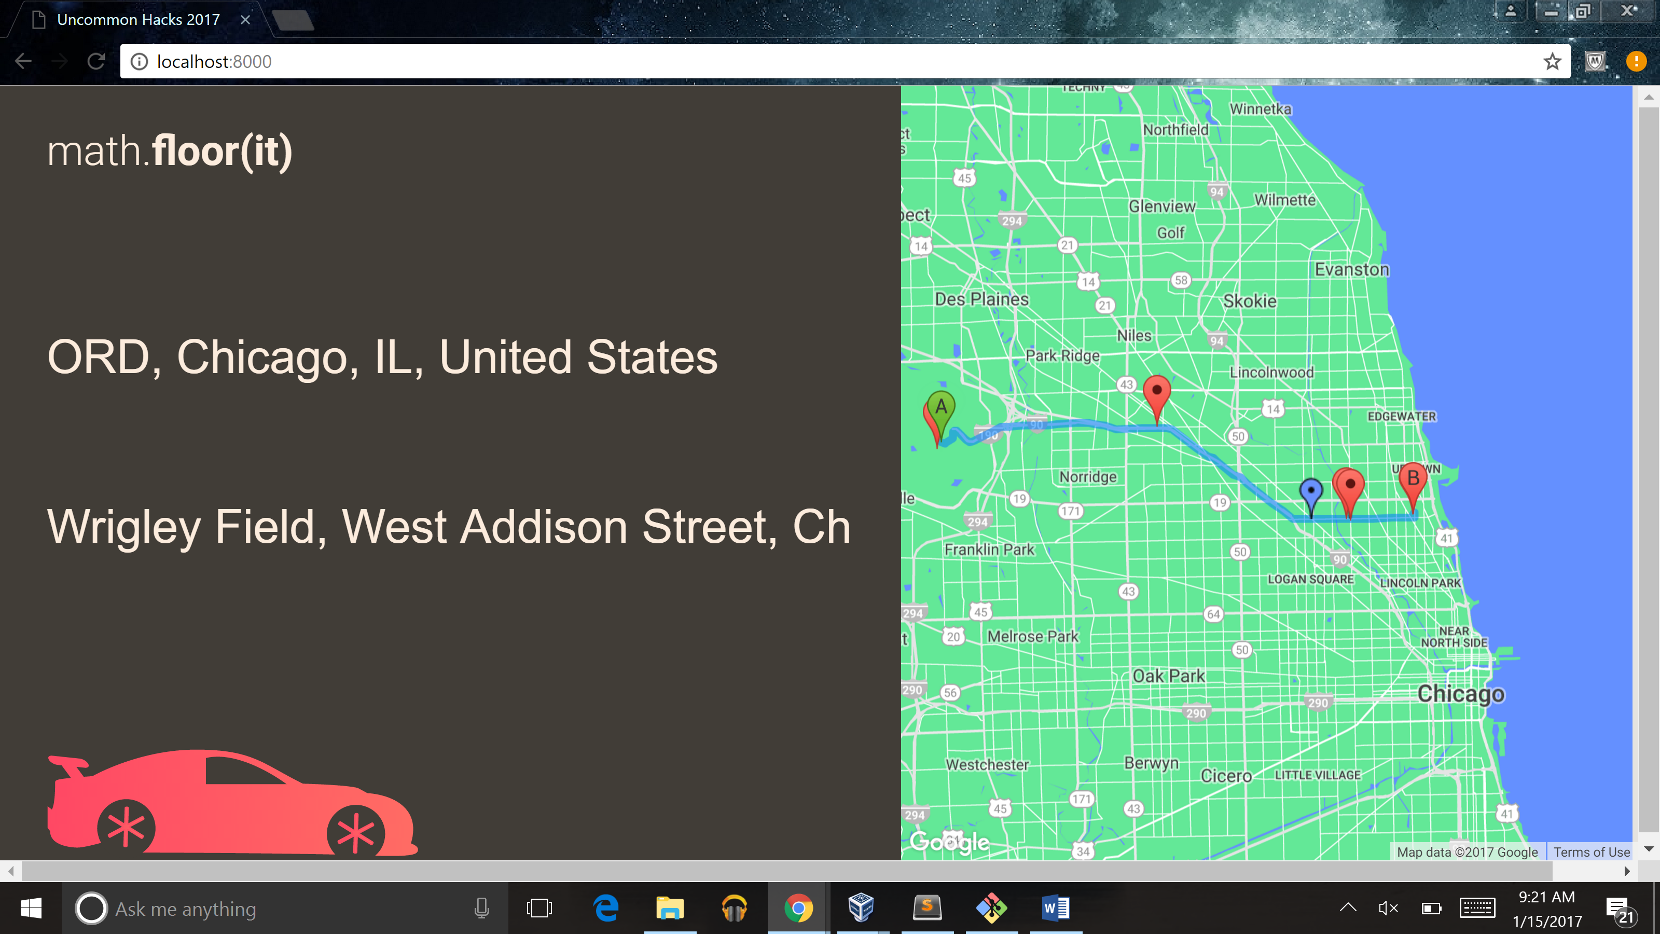Click the ORD, Chicago origin field
This screenshot has height=934, width=1660.
coord(382,357)
